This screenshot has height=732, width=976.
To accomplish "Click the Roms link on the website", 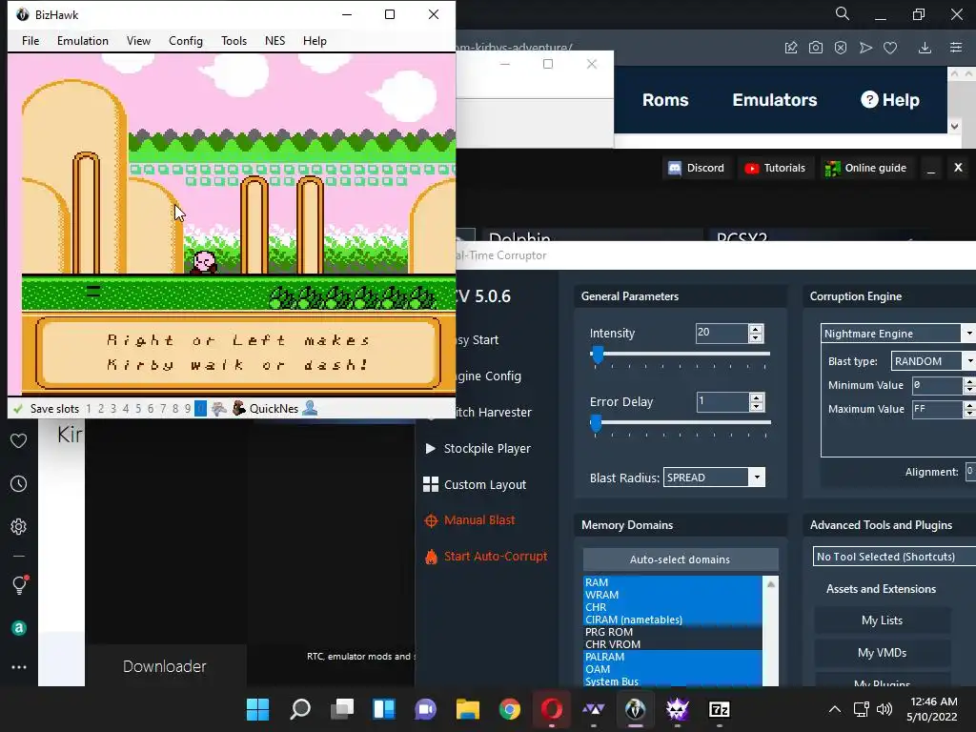I will 665,100.
